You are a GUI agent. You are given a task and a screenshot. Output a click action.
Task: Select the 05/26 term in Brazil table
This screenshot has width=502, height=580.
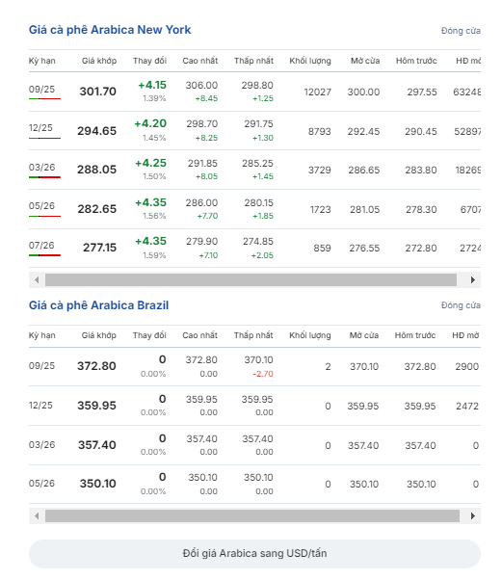click(x=41, y=484)
